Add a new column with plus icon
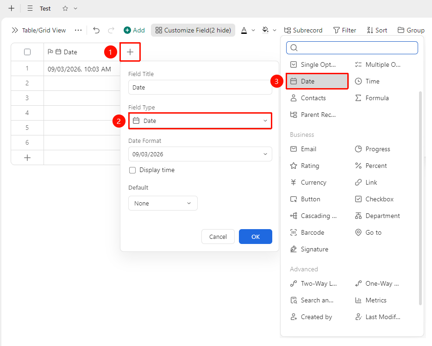The width and height of the screenshot is (432, 346). coord(130,51)
